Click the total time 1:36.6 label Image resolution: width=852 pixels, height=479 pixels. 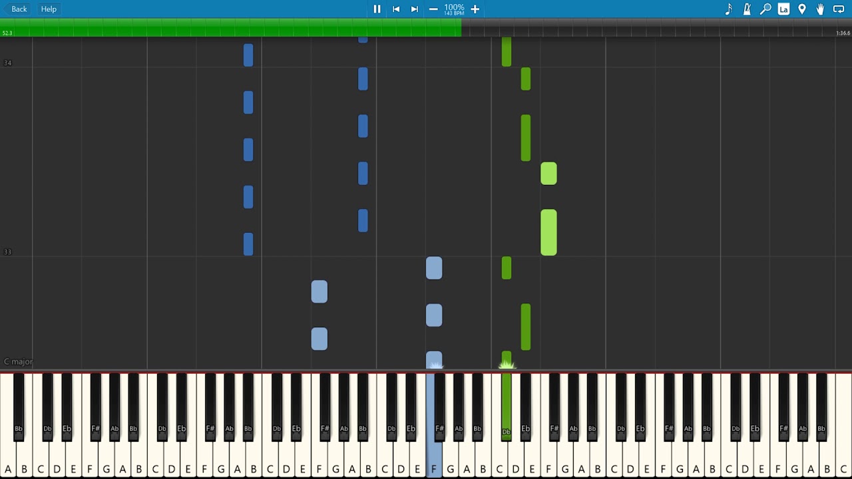coord(843,33)
